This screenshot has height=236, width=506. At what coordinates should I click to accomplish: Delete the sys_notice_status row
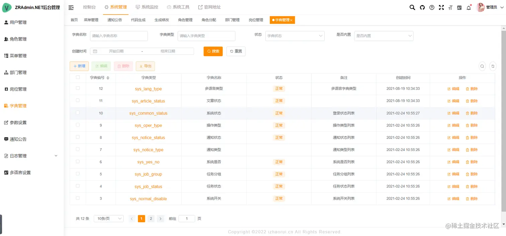pyautogui.click(x=472, y=138)
